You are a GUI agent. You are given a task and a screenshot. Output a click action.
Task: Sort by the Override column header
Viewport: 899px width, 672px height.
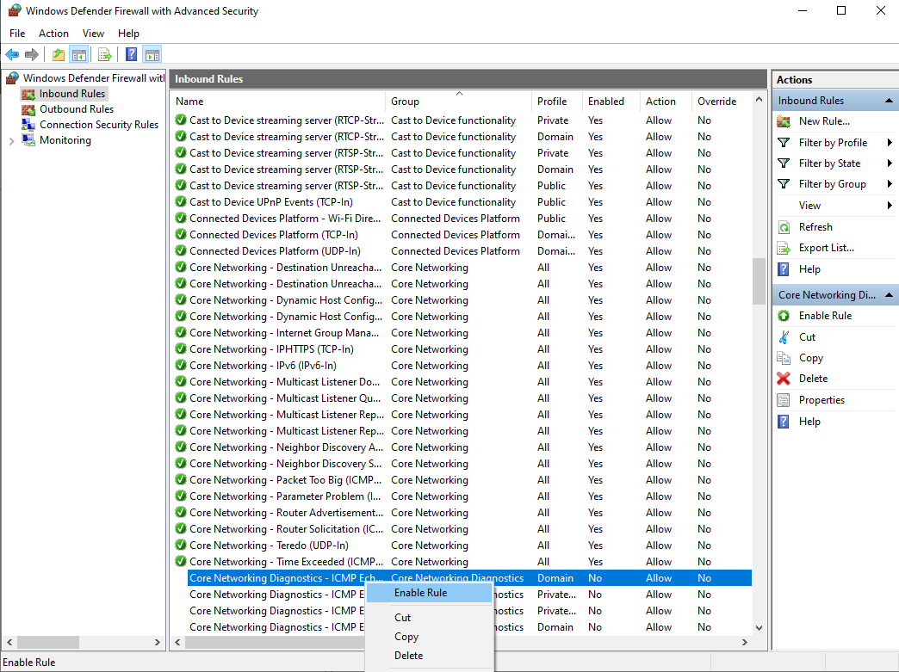click(x=722, y=102)
